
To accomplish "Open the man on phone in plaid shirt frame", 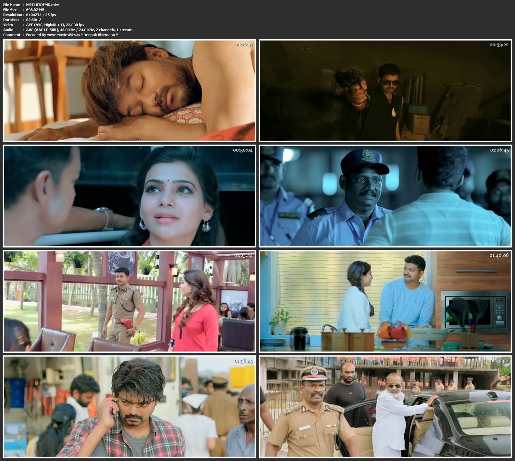I will click(x=129, y=407).
